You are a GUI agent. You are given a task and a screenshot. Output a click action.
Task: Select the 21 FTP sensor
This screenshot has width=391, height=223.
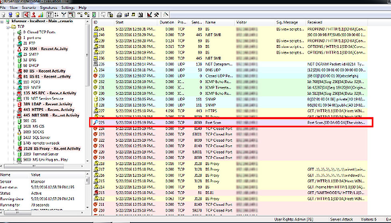[x=29, y=43]
